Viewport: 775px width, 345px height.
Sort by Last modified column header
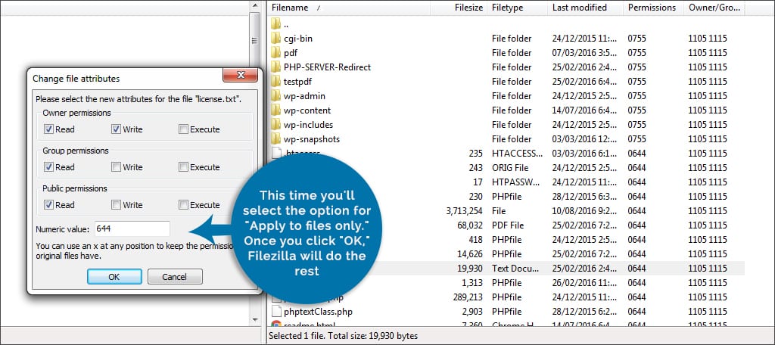585,8
